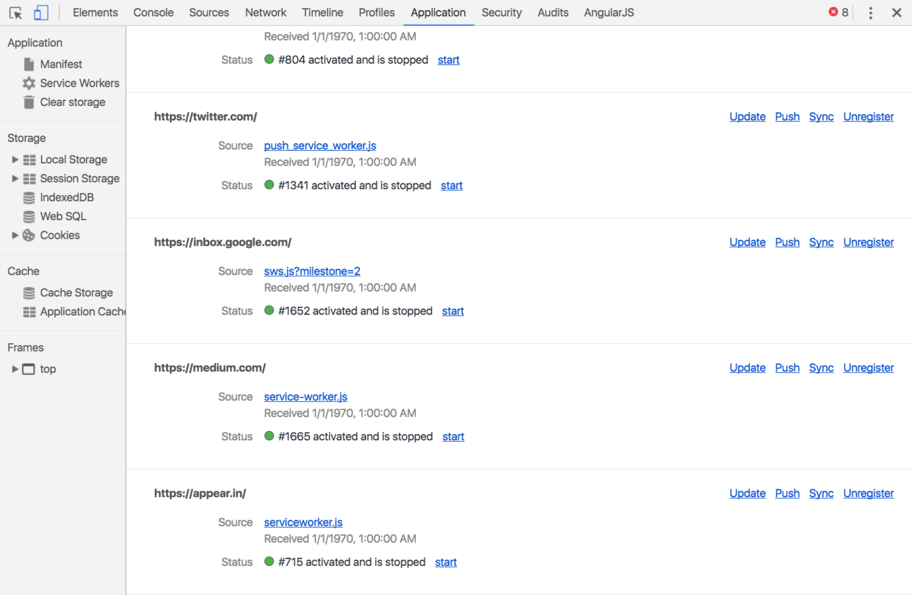Click Push for inbox.google.com worker
This screenshot has width=912, height=595.
click(x=787, y=243)
